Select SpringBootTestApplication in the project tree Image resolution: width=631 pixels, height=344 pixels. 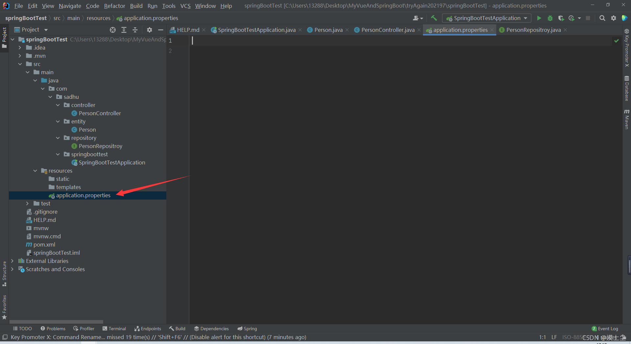tap(112, 162)
